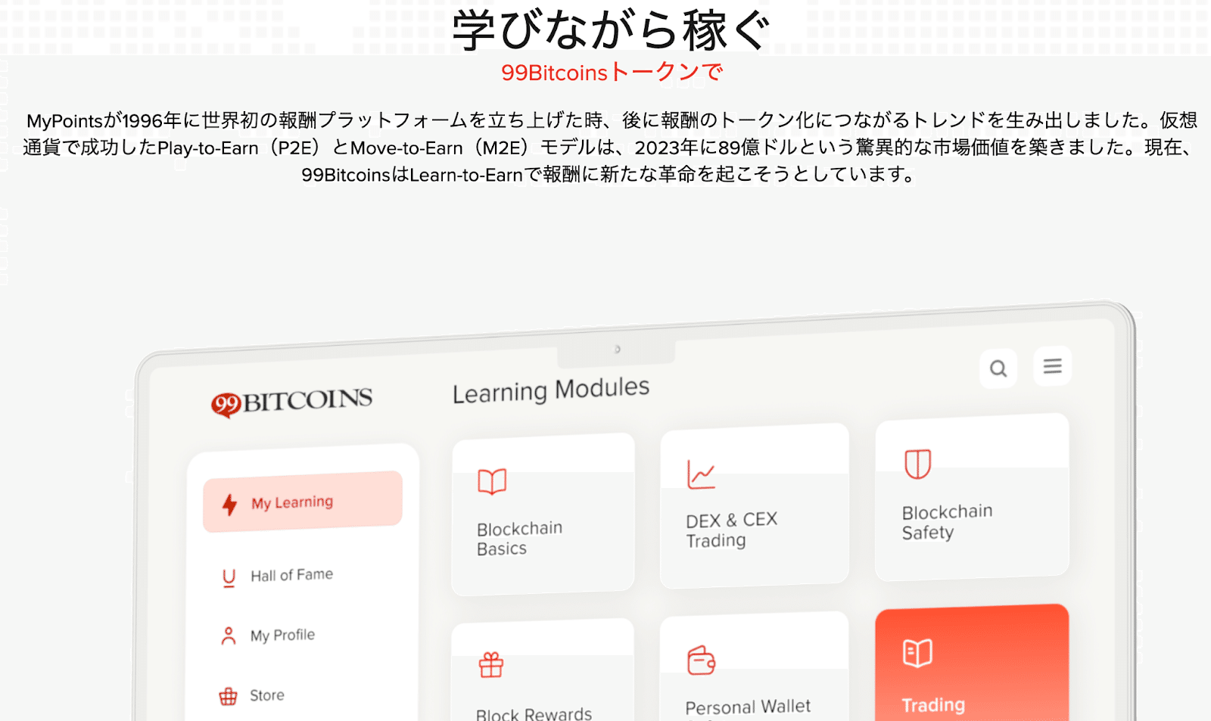Image resolution: width=1211 pixels, height=721 pixels.
Task: Click the book icon on the Trading card
Action: [917, 653]
